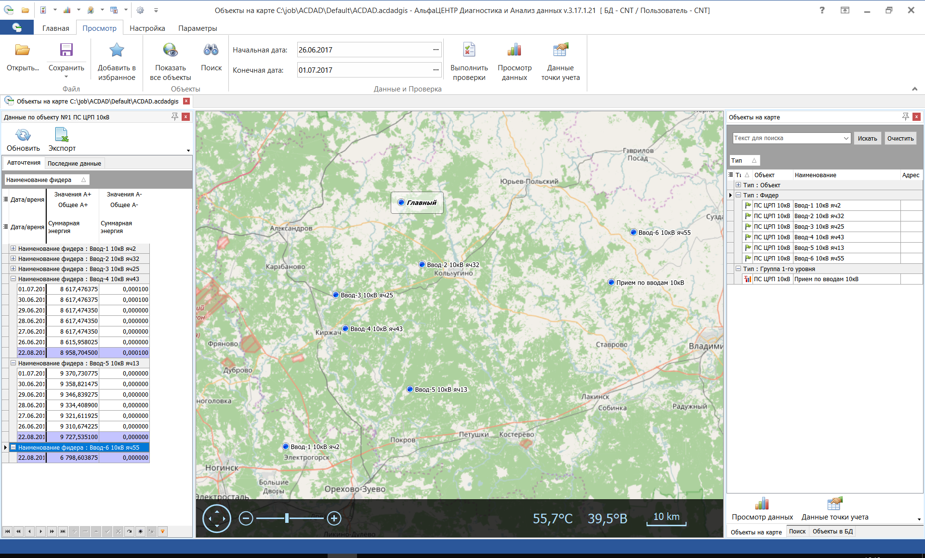Image resolution: width=925 pixels, height=558 pixels.
Task: Start search using the Поиск binoculars icon
Action: pos(211,50)
